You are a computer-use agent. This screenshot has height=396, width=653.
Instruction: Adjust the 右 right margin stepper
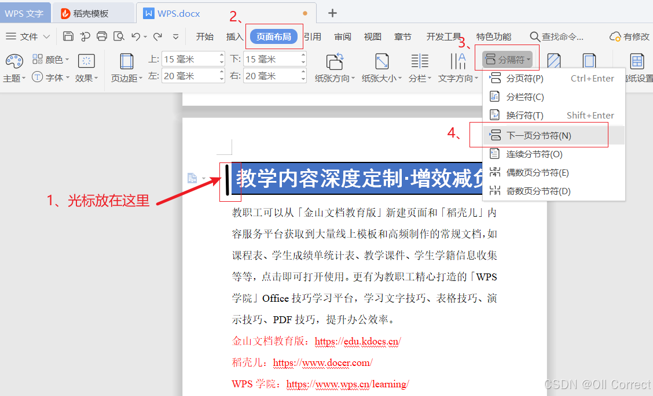303,76
